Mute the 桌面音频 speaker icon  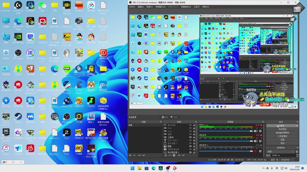256,141
